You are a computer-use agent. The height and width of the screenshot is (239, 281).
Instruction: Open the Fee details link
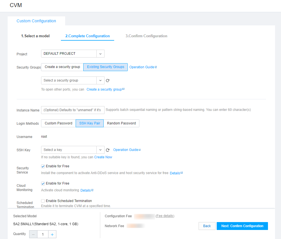(165, 216)
